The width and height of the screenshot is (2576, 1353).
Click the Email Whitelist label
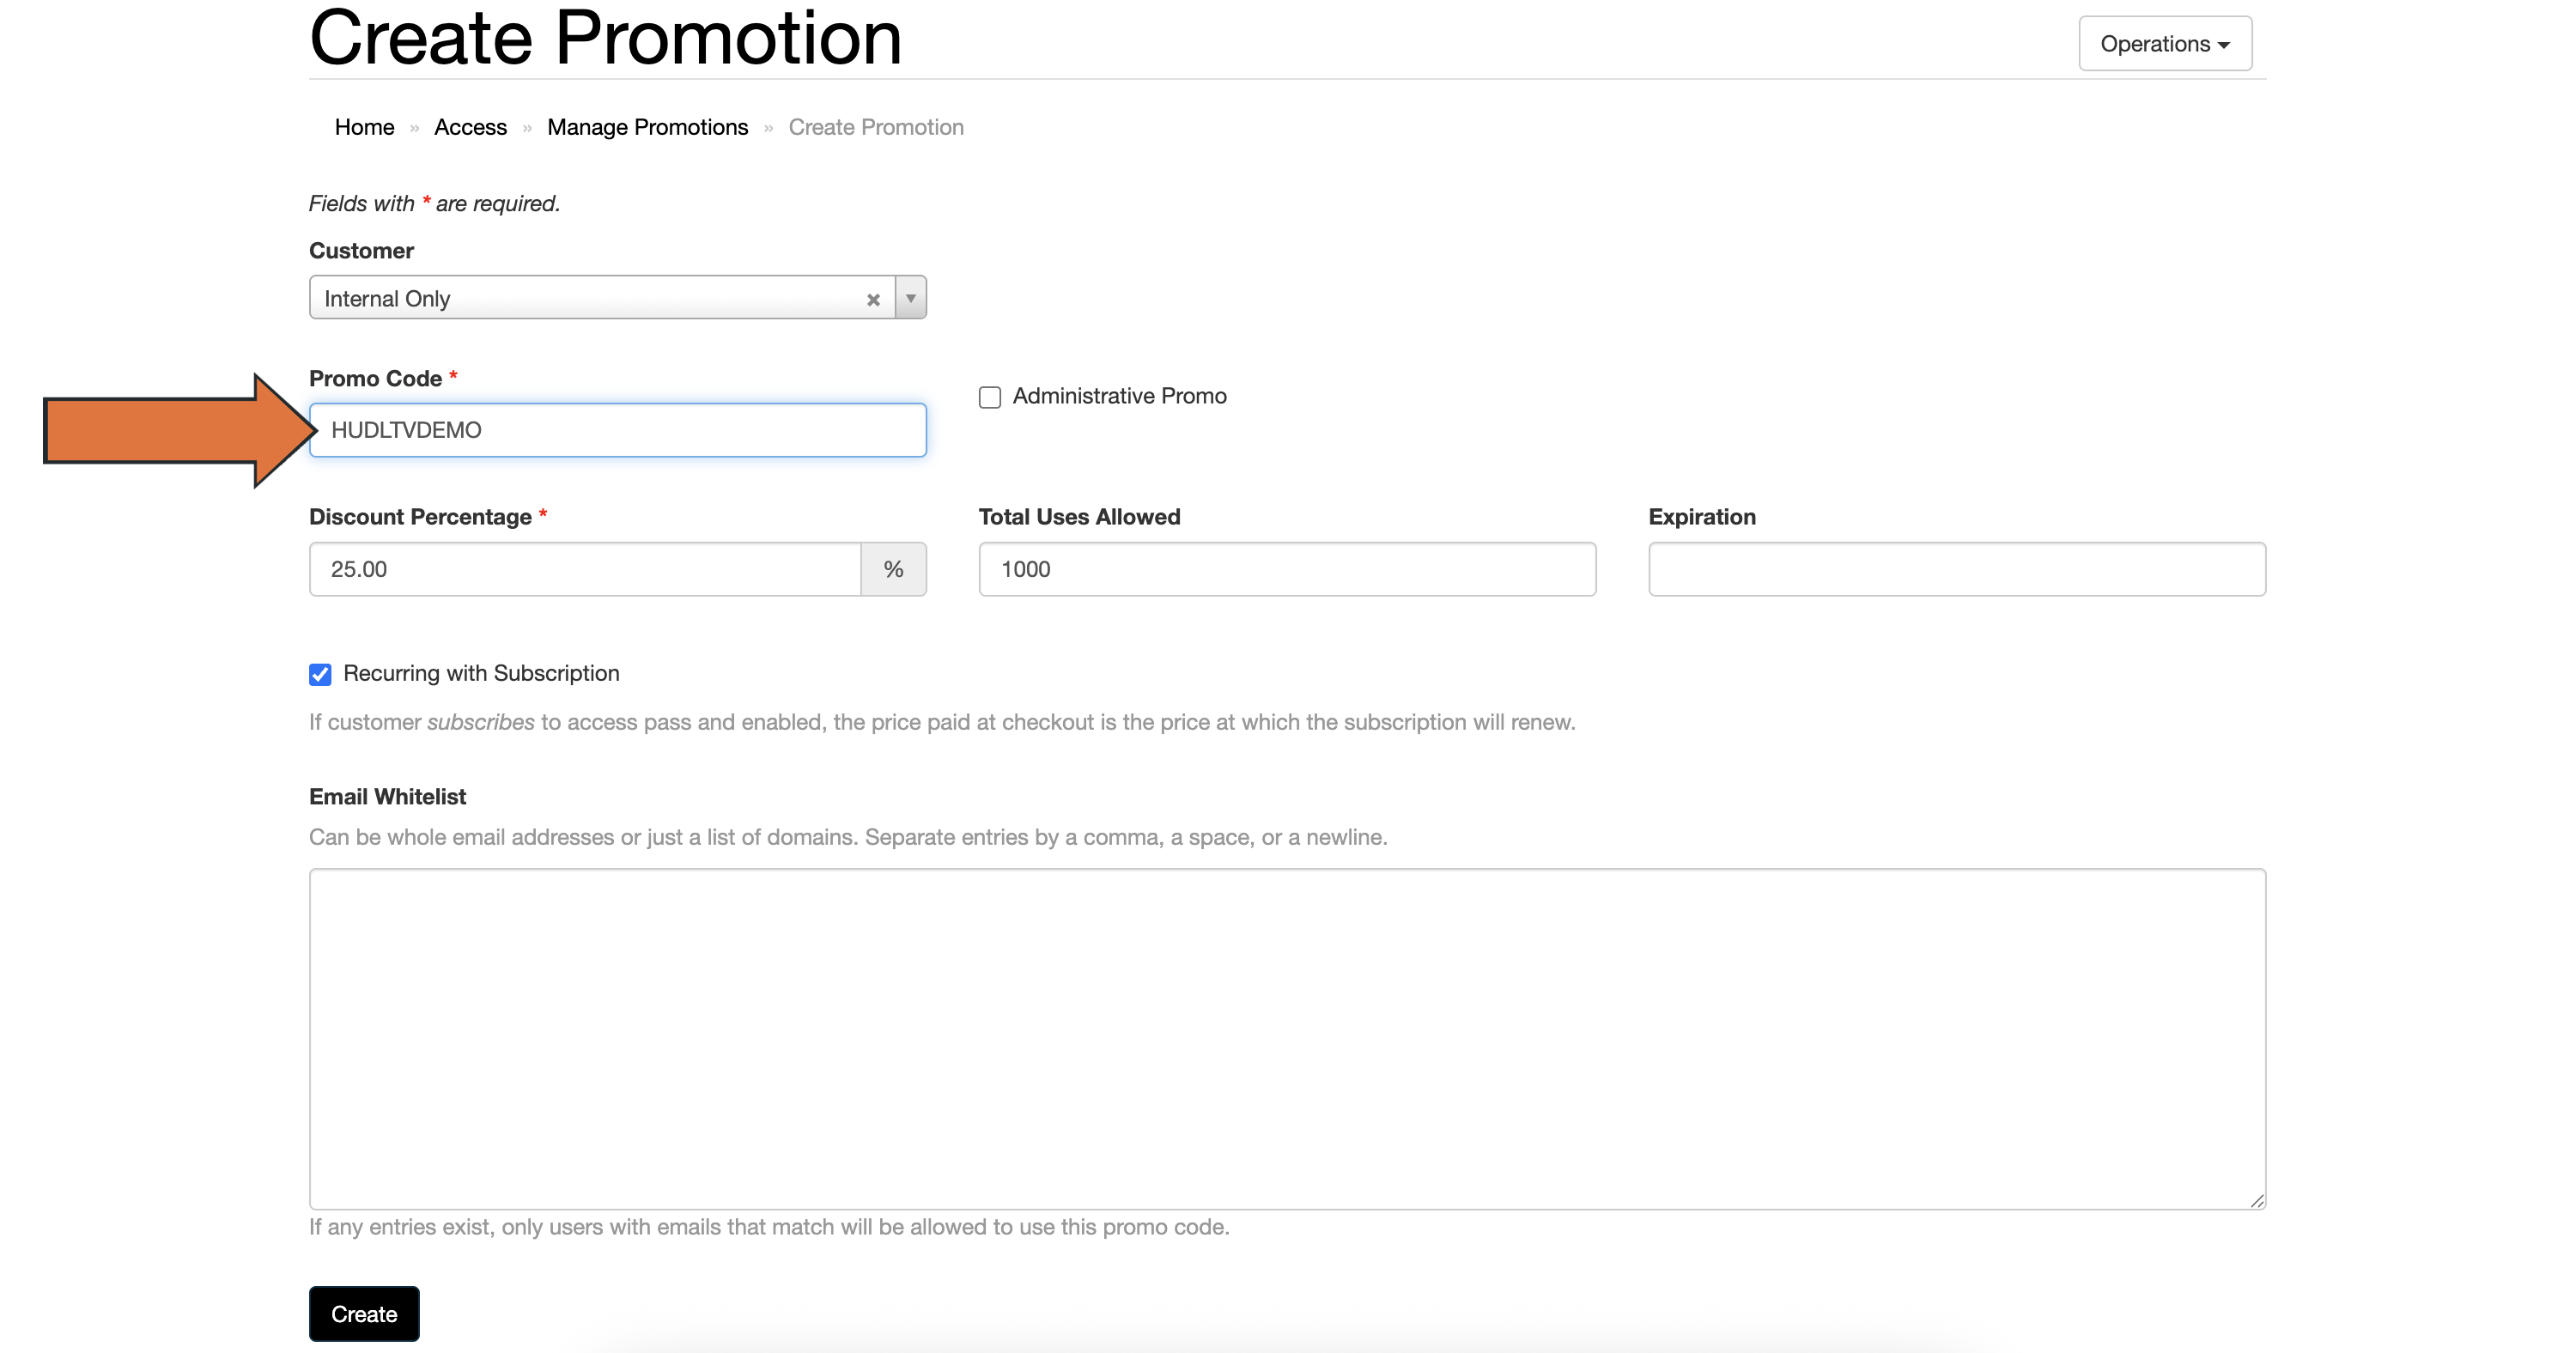pos(387,796)
